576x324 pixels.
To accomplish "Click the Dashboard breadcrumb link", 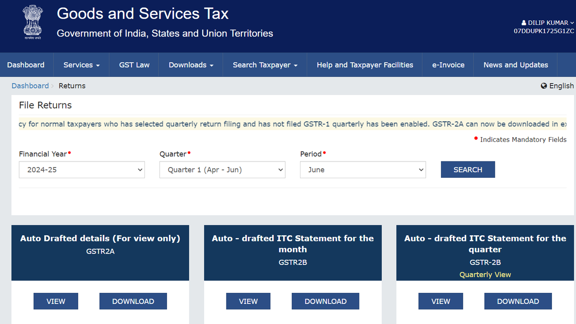I will (x=30, y=86).
